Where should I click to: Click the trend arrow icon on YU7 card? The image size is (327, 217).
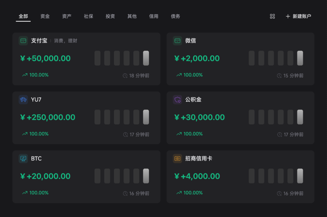(25, 134)
